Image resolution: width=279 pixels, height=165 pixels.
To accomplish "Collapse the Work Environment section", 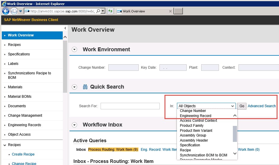I will (74, 49).
